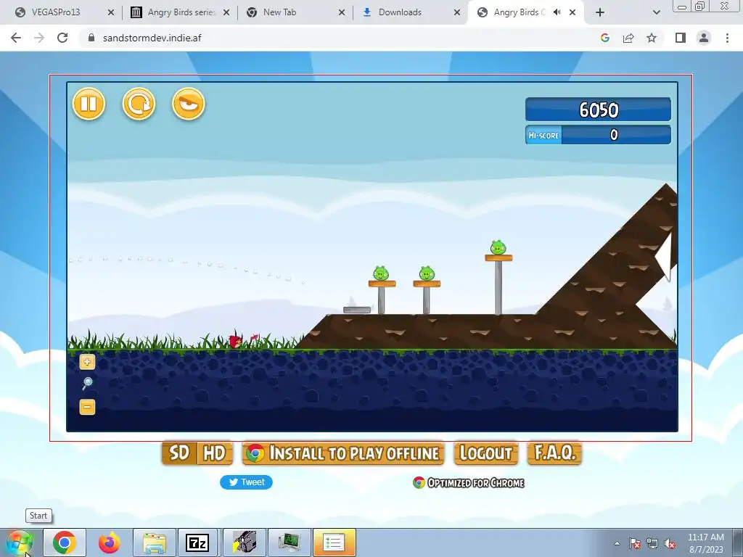
Task: Open 7-Zip from the taskbar
Action: tap(197, 542)
